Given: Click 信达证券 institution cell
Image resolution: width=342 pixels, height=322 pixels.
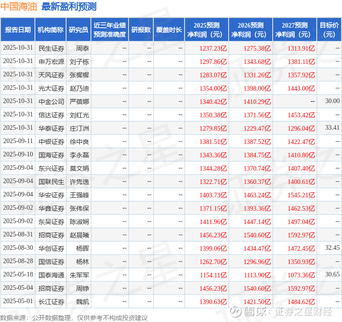Looking at the screenshot, I should coord(51,115).
